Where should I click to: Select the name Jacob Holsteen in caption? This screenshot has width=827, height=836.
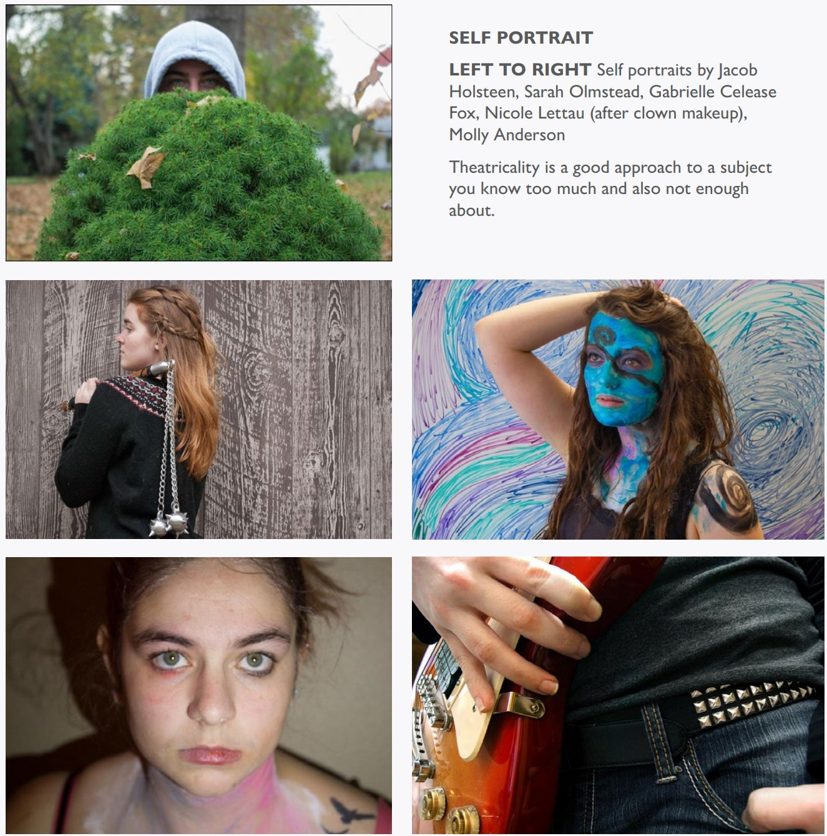(604, 80)
